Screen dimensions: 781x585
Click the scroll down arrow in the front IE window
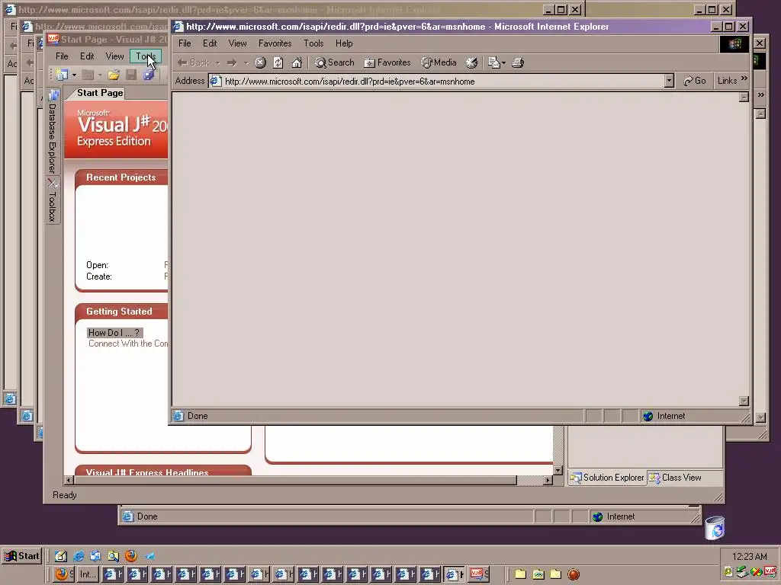(x=744, y=401)
